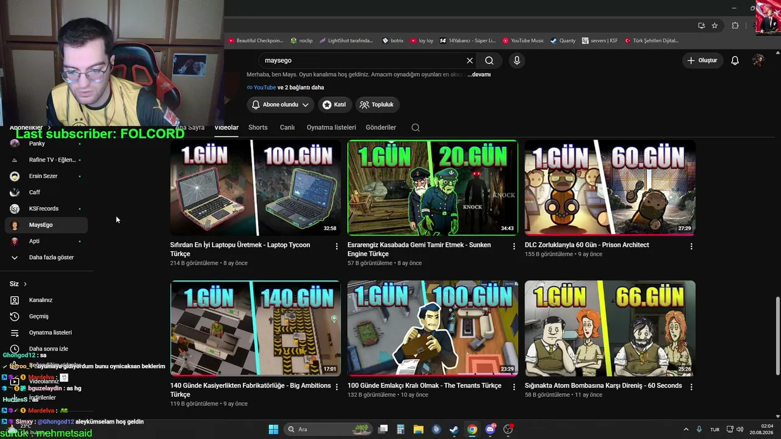Open Daha sonra izle in the sidebar
This screenshot has height=439, width=781.
click(x=46, y=349)
